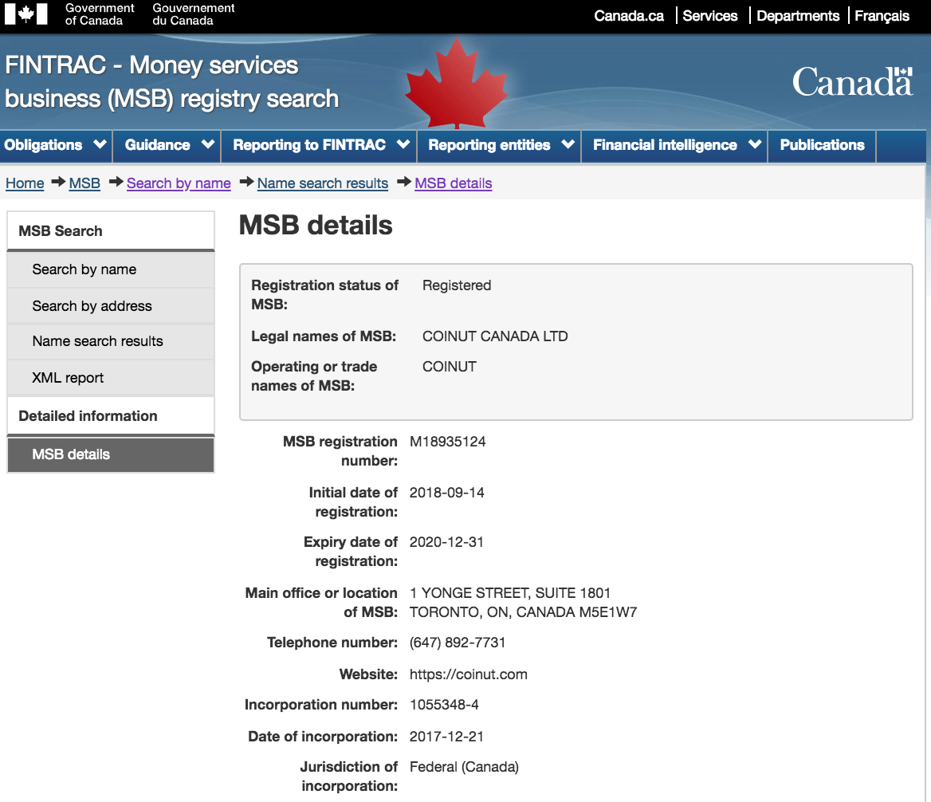This screenshot has width=931, height=802.
Task: Open the Services link in header
Action: (710, 16)
